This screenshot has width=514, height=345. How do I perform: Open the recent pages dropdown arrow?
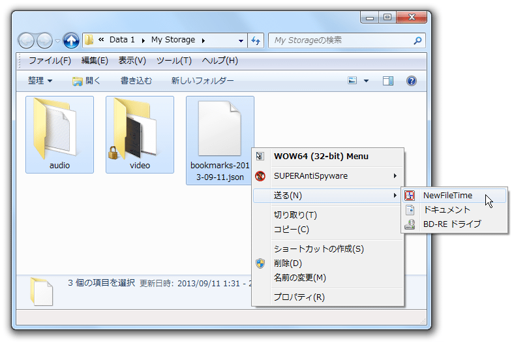tap(57, 41)
